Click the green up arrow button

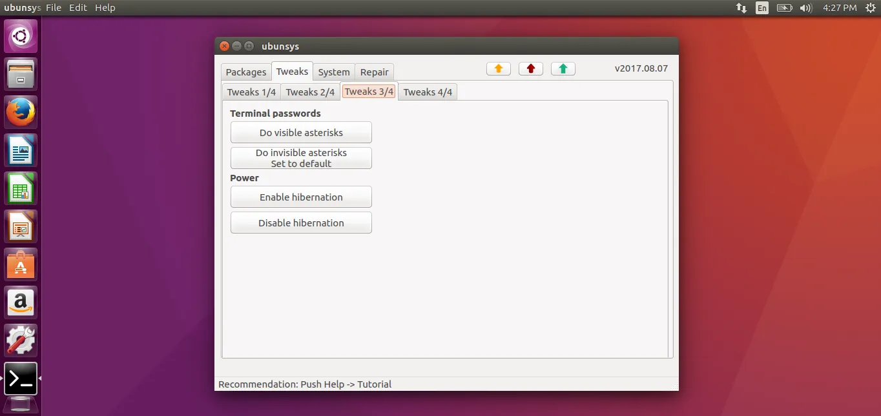pos(563,69)
